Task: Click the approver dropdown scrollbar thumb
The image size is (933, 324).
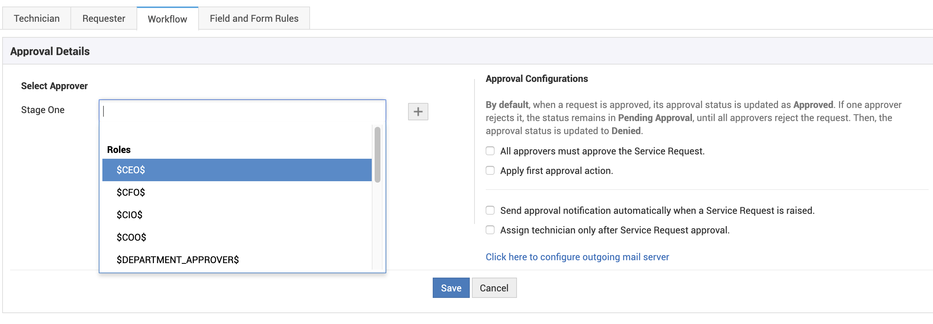Action: click(378, 155)
